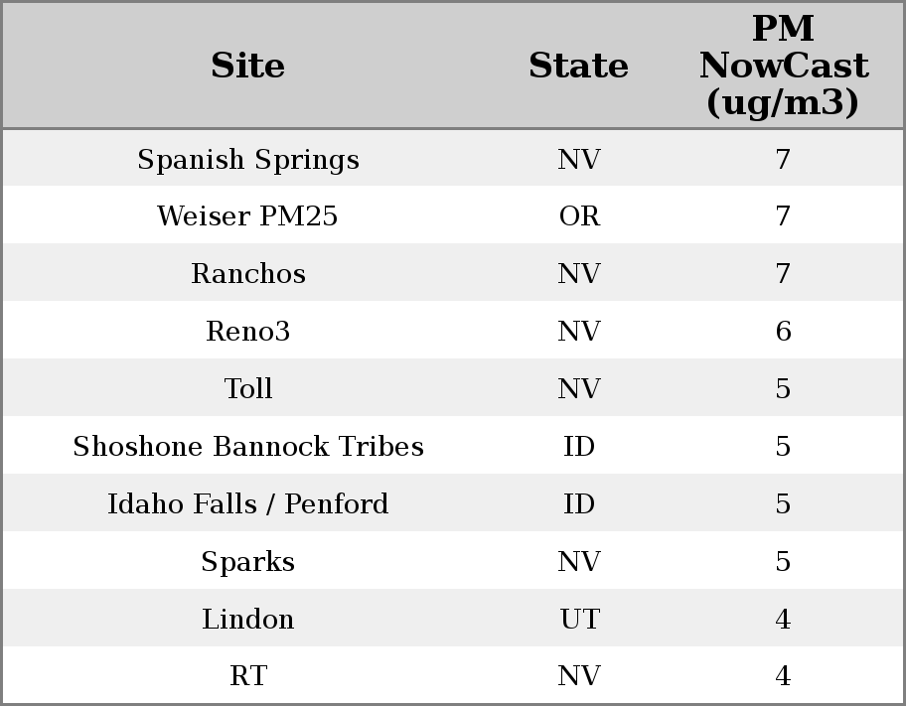Click the Toll site name
The height and width of the screenshot is (706, 906).
(x=248, y=389)
